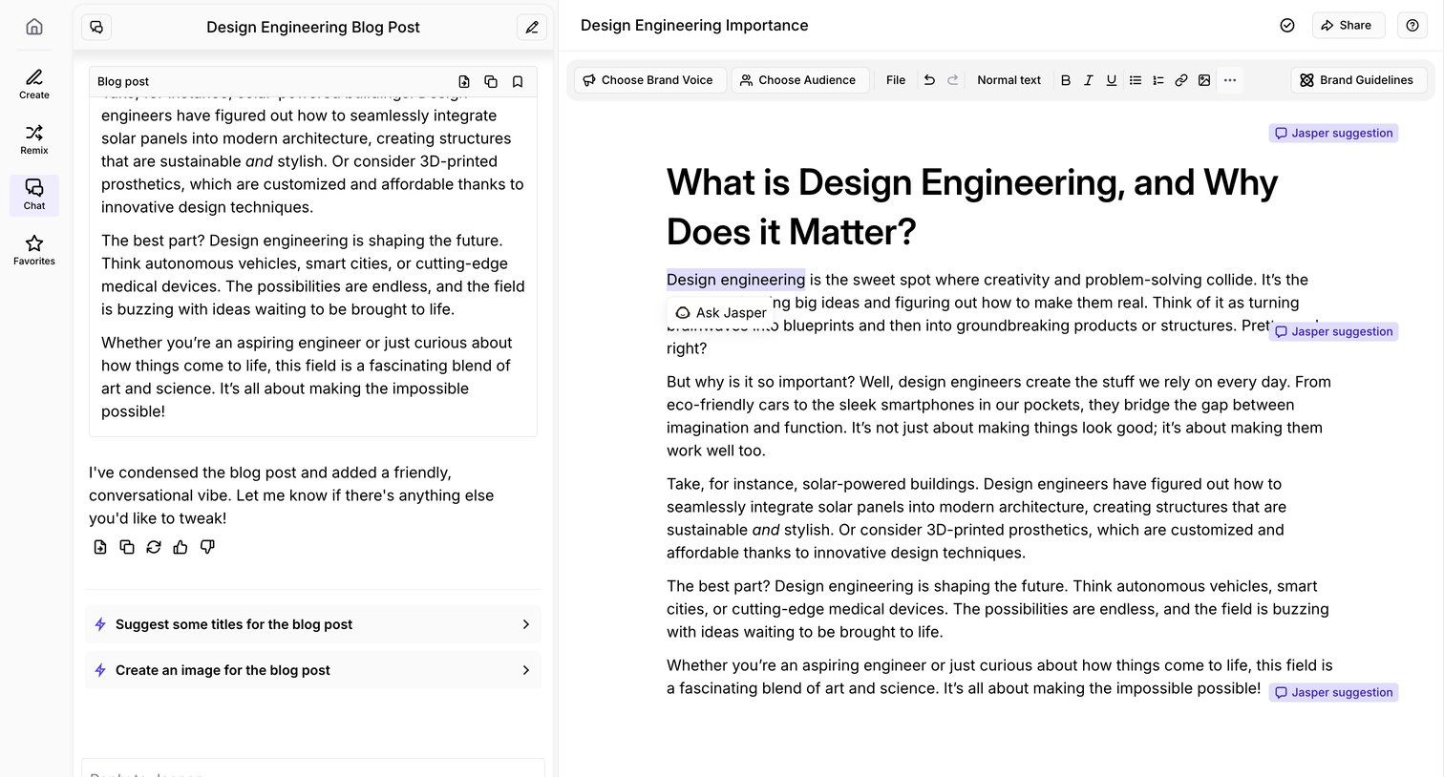Click the Design Engineering Blog Post chat title
The height and width of the screenshot is (777, 1444).
[313, 27]
